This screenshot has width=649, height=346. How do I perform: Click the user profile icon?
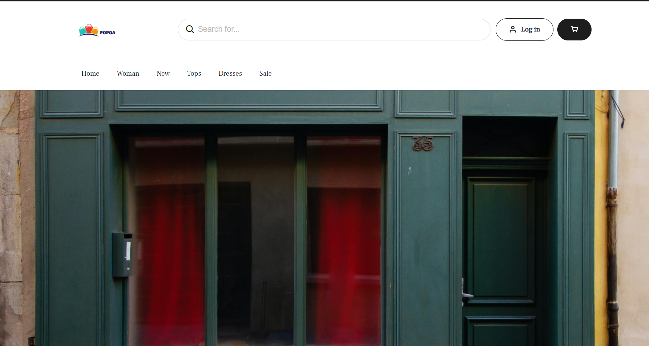tap(513, 29)
